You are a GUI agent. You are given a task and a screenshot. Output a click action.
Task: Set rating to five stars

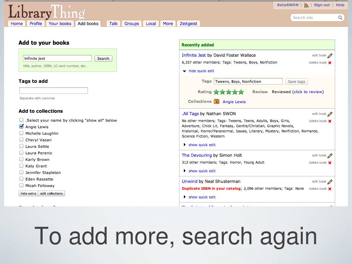[241, 92]
